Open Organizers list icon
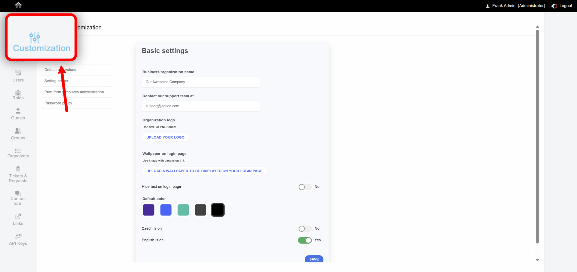577x272 pixels. [x=18, y=151]
